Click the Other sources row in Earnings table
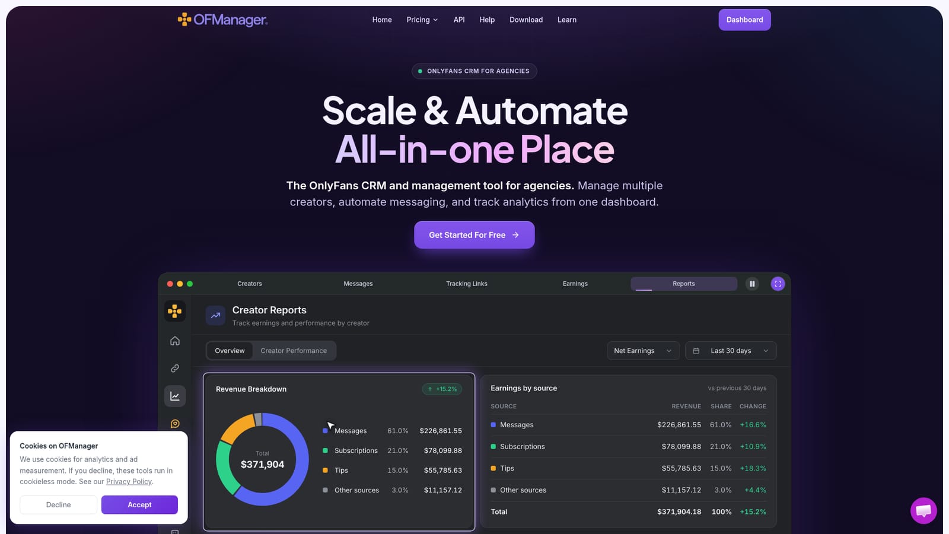Screen dimensions: 949x534 (x=629, y=490)
